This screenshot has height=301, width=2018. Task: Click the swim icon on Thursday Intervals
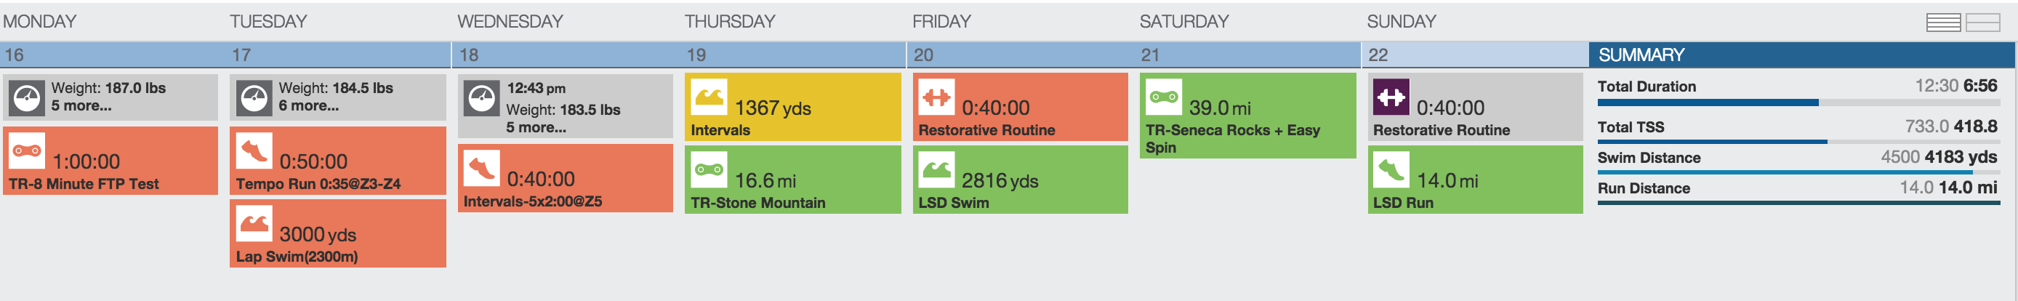pos(709,97)
